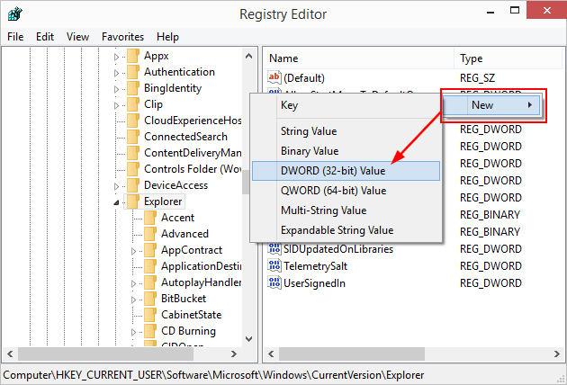
Task: Click the UserSignedIn DWORD icon
Action: click(275, 283)
